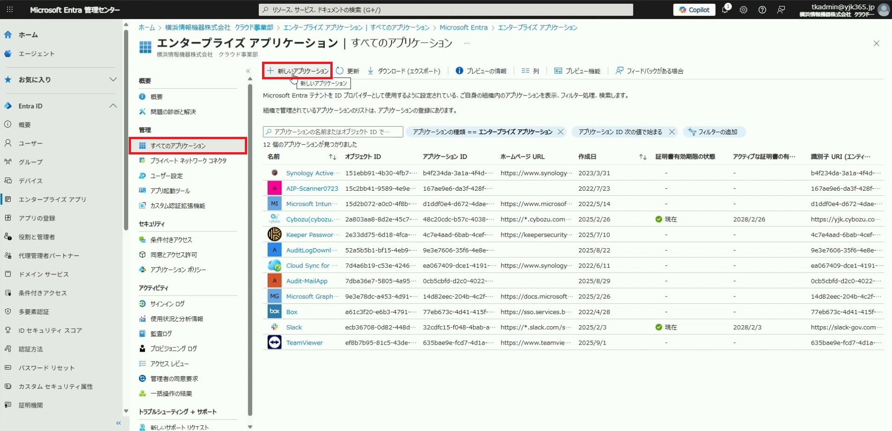Open the 列 columns toolbar option

[530, 71]
